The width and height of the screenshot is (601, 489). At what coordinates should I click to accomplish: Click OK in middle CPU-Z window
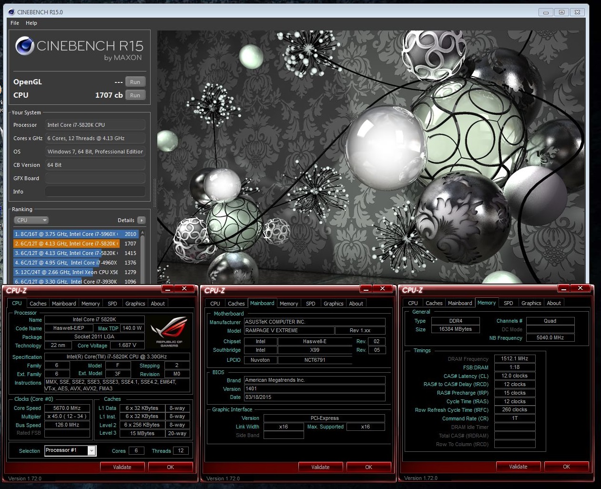pos(369,467)
